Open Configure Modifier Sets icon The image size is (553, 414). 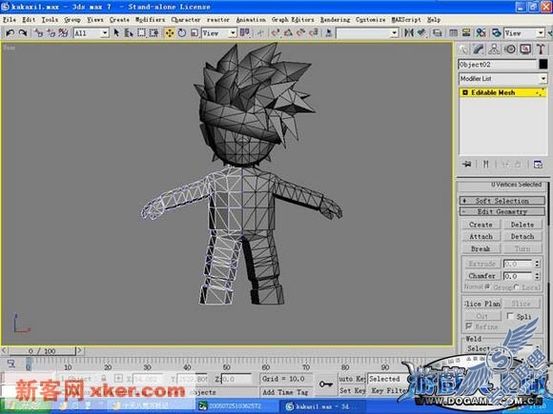tap(538, 164)
